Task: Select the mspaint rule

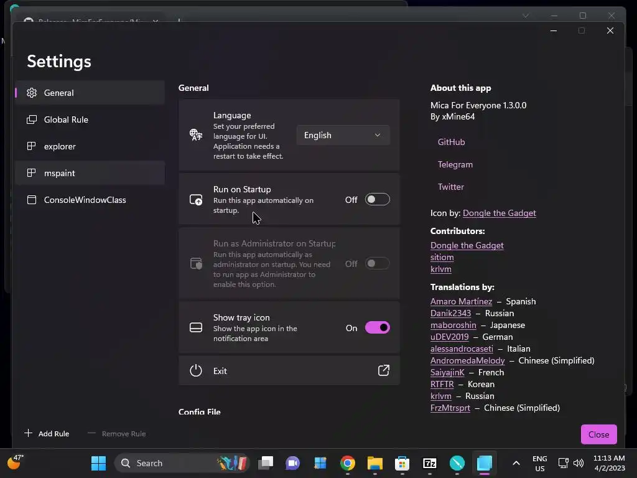Action: click(90, 173)
